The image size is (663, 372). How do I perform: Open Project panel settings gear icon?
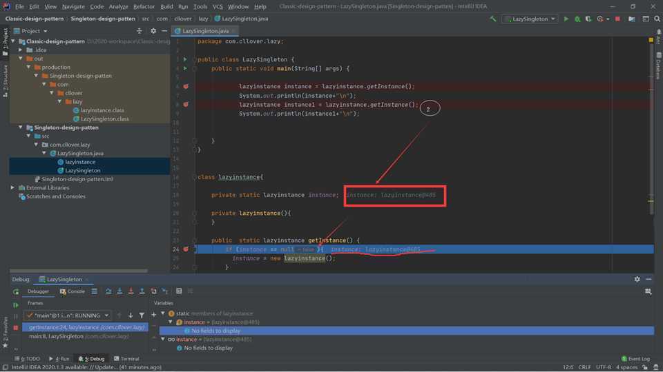point(153,31)
